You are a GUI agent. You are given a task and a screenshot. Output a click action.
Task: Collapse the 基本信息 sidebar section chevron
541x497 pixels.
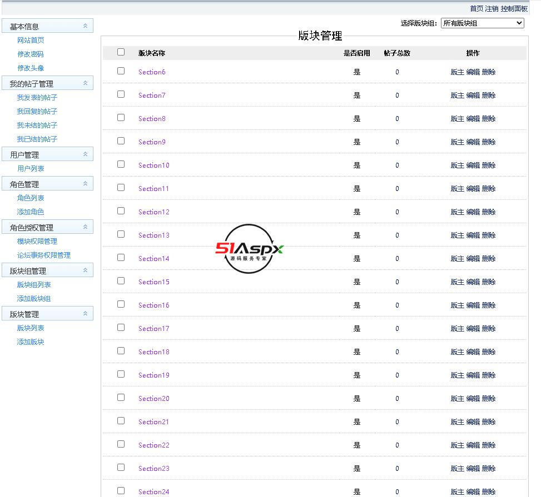pos(85,26)
